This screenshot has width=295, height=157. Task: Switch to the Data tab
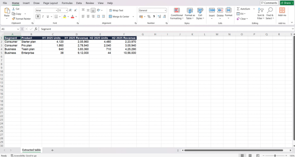(x=79, y=3)
